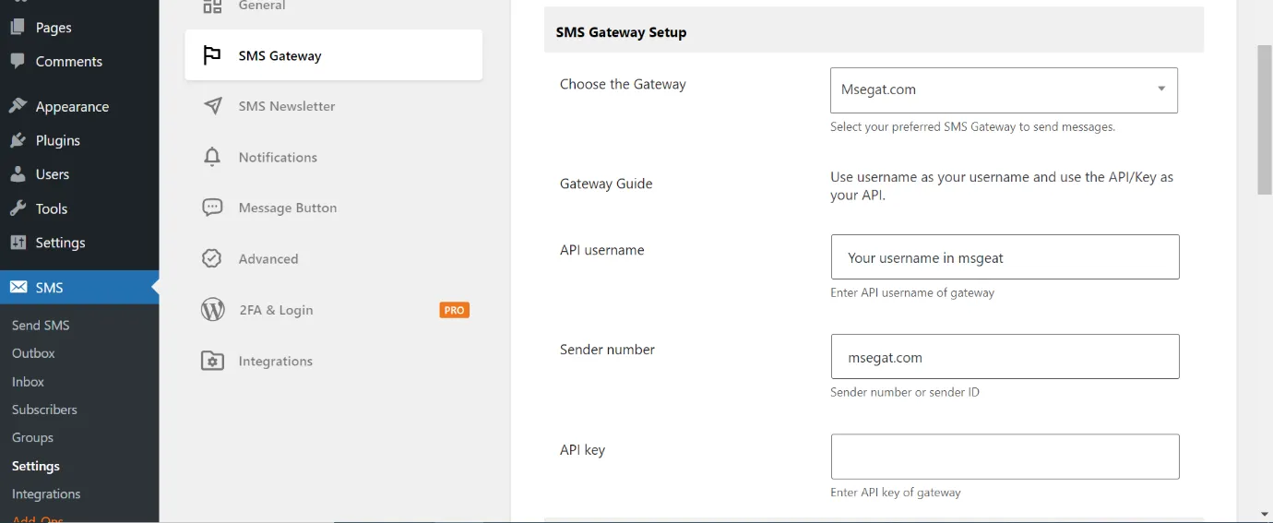Click the Plugins plug icon

point(18,140)
